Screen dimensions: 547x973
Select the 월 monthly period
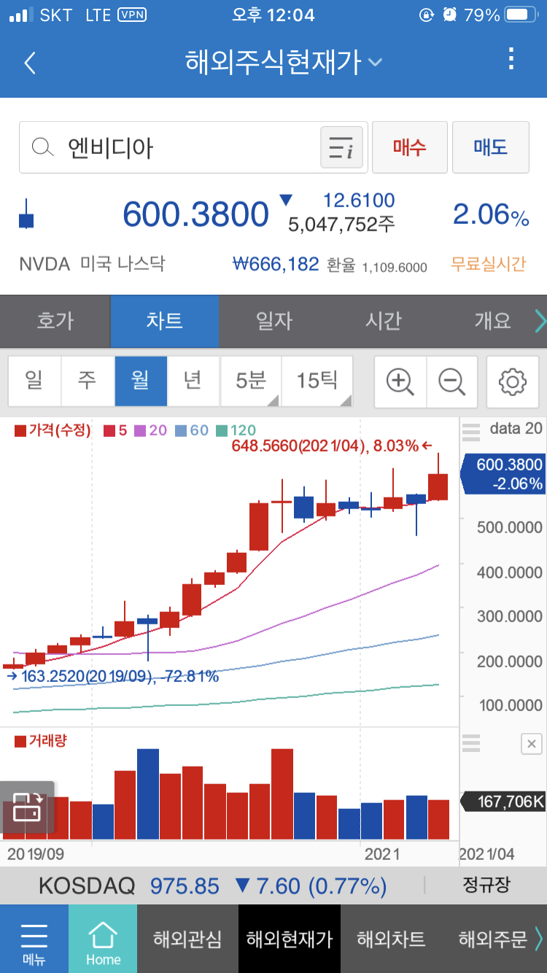141,381
